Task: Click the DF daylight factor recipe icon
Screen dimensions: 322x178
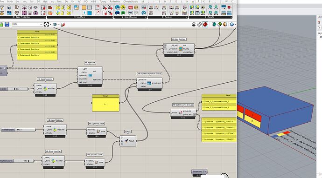Action: (x=171, y=13)
